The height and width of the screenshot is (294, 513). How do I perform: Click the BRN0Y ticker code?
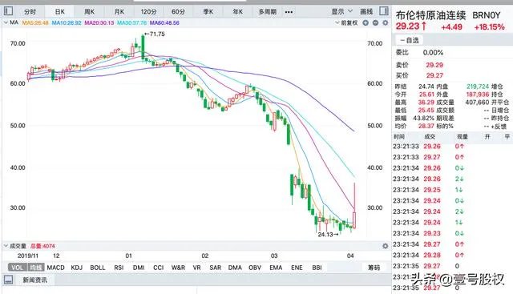click(x=487, y=15)
